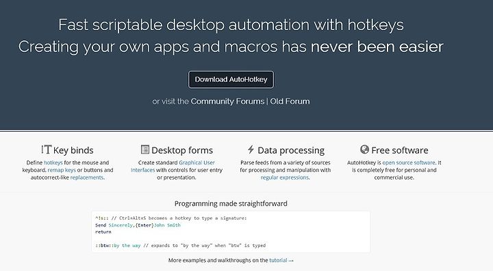493x271 pixels.
Task: Click the Free software globe icon
Action: (364, 149)
